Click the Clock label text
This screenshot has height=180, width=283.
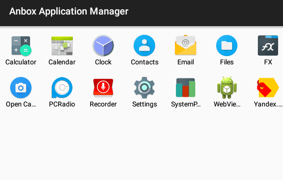point(103,62)
